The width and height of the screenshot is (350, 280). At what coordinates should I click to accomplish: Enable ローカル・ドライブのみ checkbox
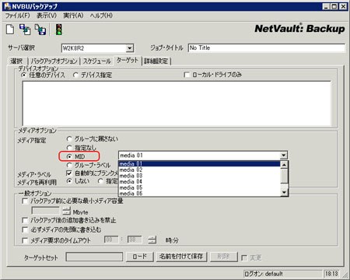(x=187, y=75)
